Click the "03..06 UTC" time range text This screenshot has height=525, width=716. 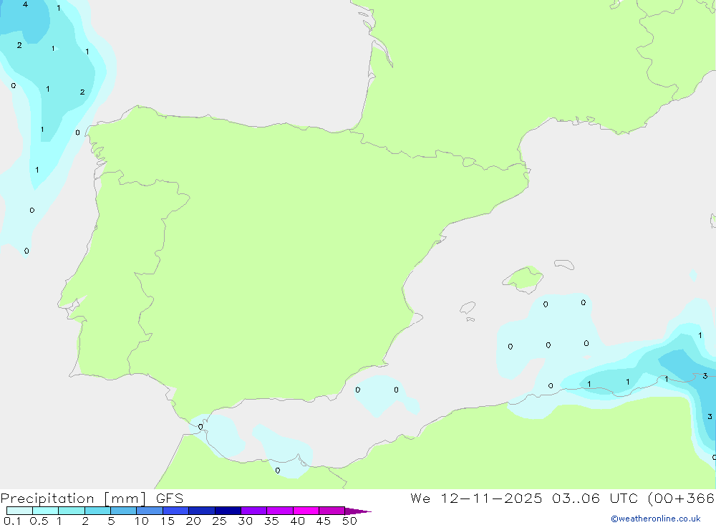pyautogui.click(x=594, y=498)
